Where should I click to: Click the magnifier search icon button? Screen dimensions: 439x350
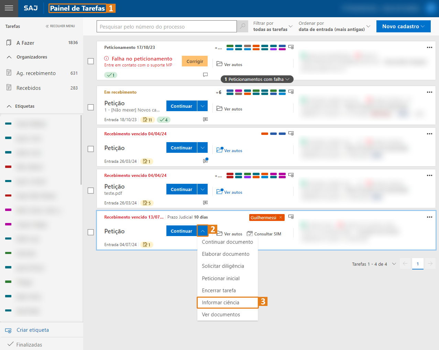click(243, 26)
